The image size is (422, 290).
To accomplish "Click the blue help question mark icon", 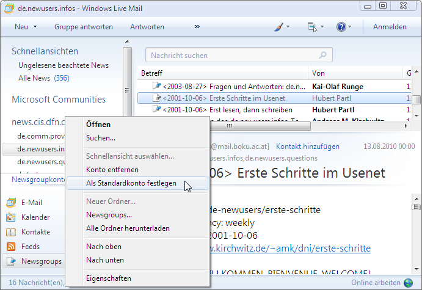I will point(341,27).
